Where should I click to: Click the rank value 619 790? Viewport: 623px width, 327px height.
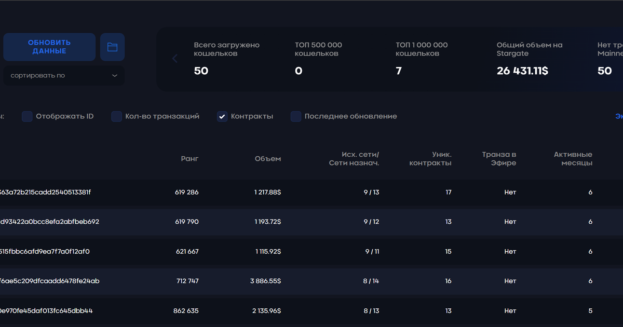click(x=187, y=222)
